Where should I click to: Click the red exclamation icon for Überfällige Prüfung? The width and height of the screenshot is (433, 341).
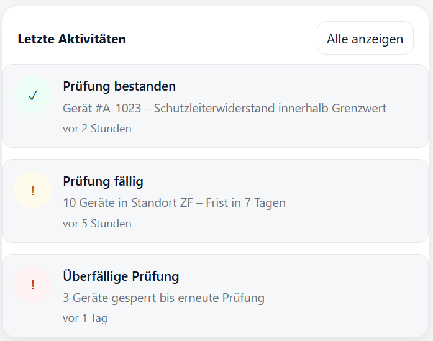pos(33,285)
